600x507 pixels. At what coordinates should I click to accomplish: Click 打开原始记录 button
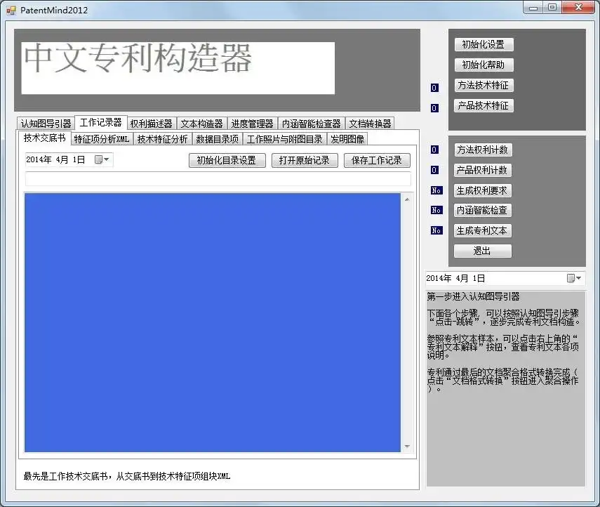pyautogui.click(x=305, y=160)
